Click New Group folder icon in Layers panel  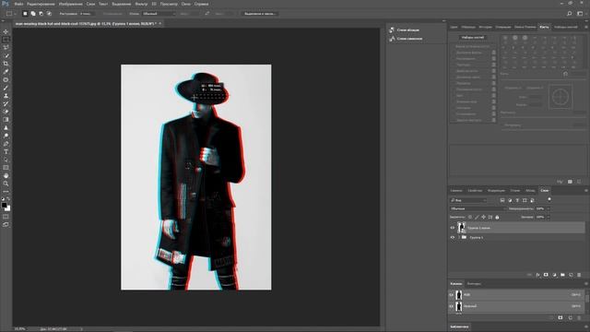pyautogui.click(x=562, y=275)
